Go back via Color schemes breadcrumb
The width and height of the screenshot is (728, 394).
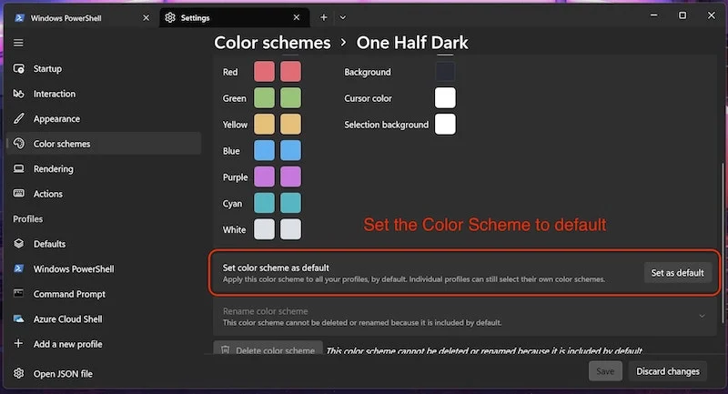272,43
